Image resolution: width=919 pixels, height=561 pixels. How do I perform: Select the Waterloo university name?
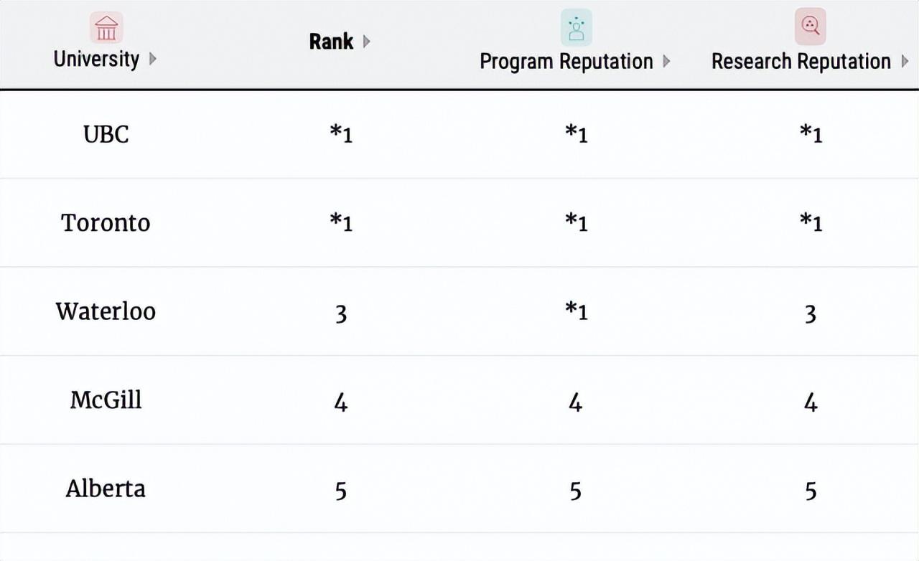coord(106,311)
